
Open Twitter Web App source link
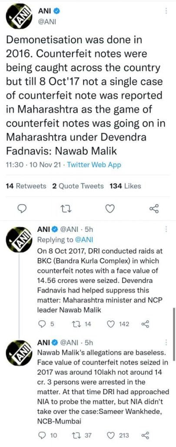(94, 165)
